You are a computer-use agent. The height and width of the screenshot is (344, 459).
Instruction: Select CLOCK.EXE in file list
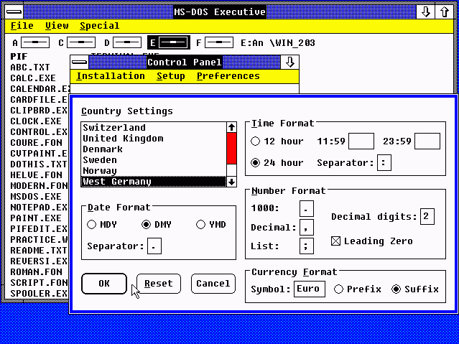(x=36, y=121)
